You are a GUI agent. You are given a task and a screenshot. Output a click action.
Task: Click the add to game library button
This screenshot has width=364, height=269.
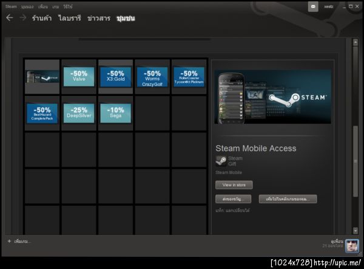pos(288,199)
